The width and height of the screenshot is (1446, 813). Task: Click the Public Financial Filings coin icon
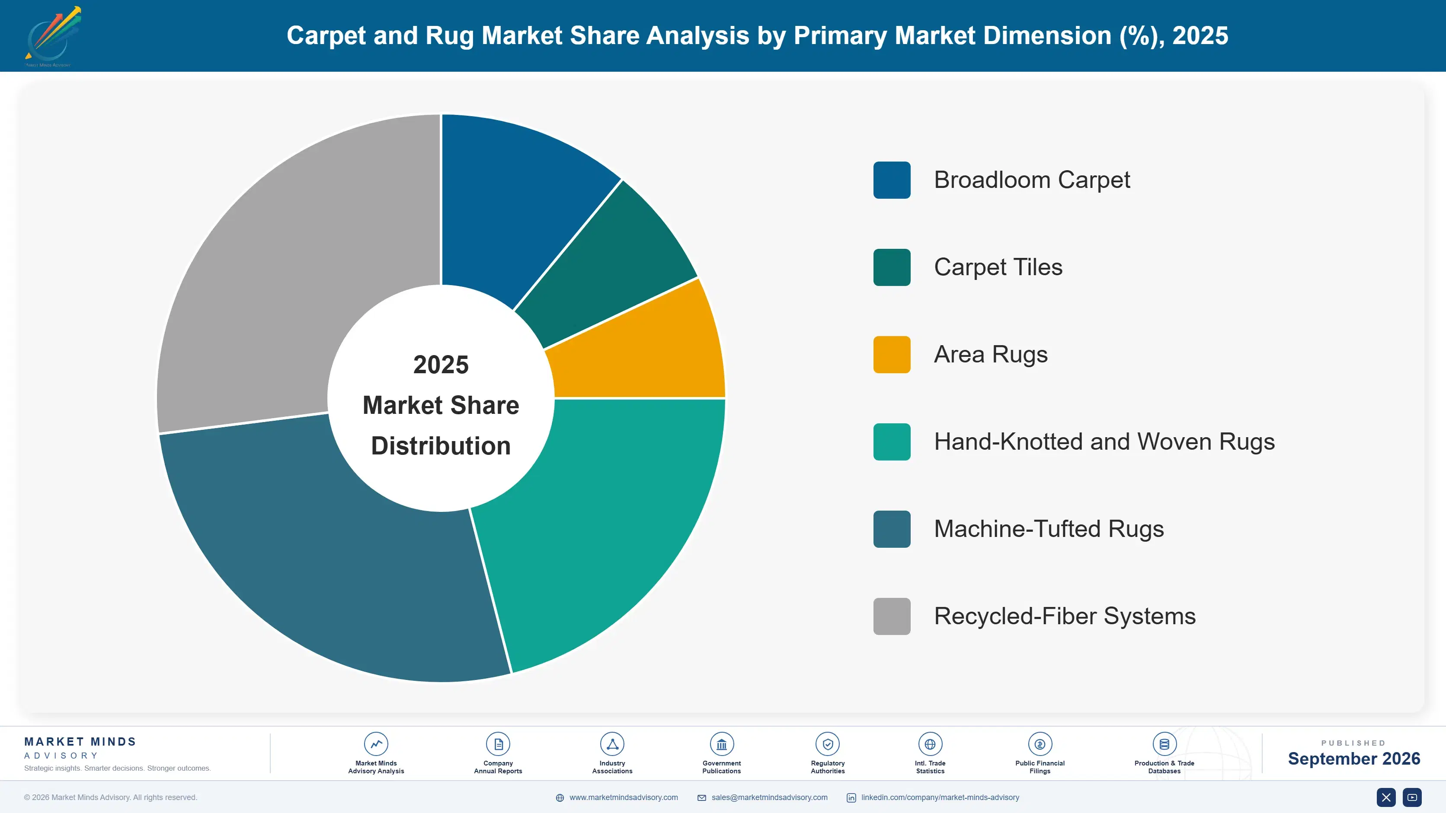[1040, 744]
